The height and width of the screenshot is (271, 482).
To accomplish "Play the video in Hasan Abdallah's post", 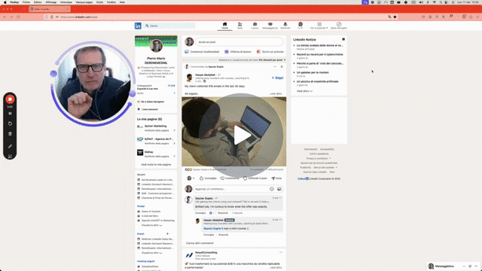I will coord(241,135).
